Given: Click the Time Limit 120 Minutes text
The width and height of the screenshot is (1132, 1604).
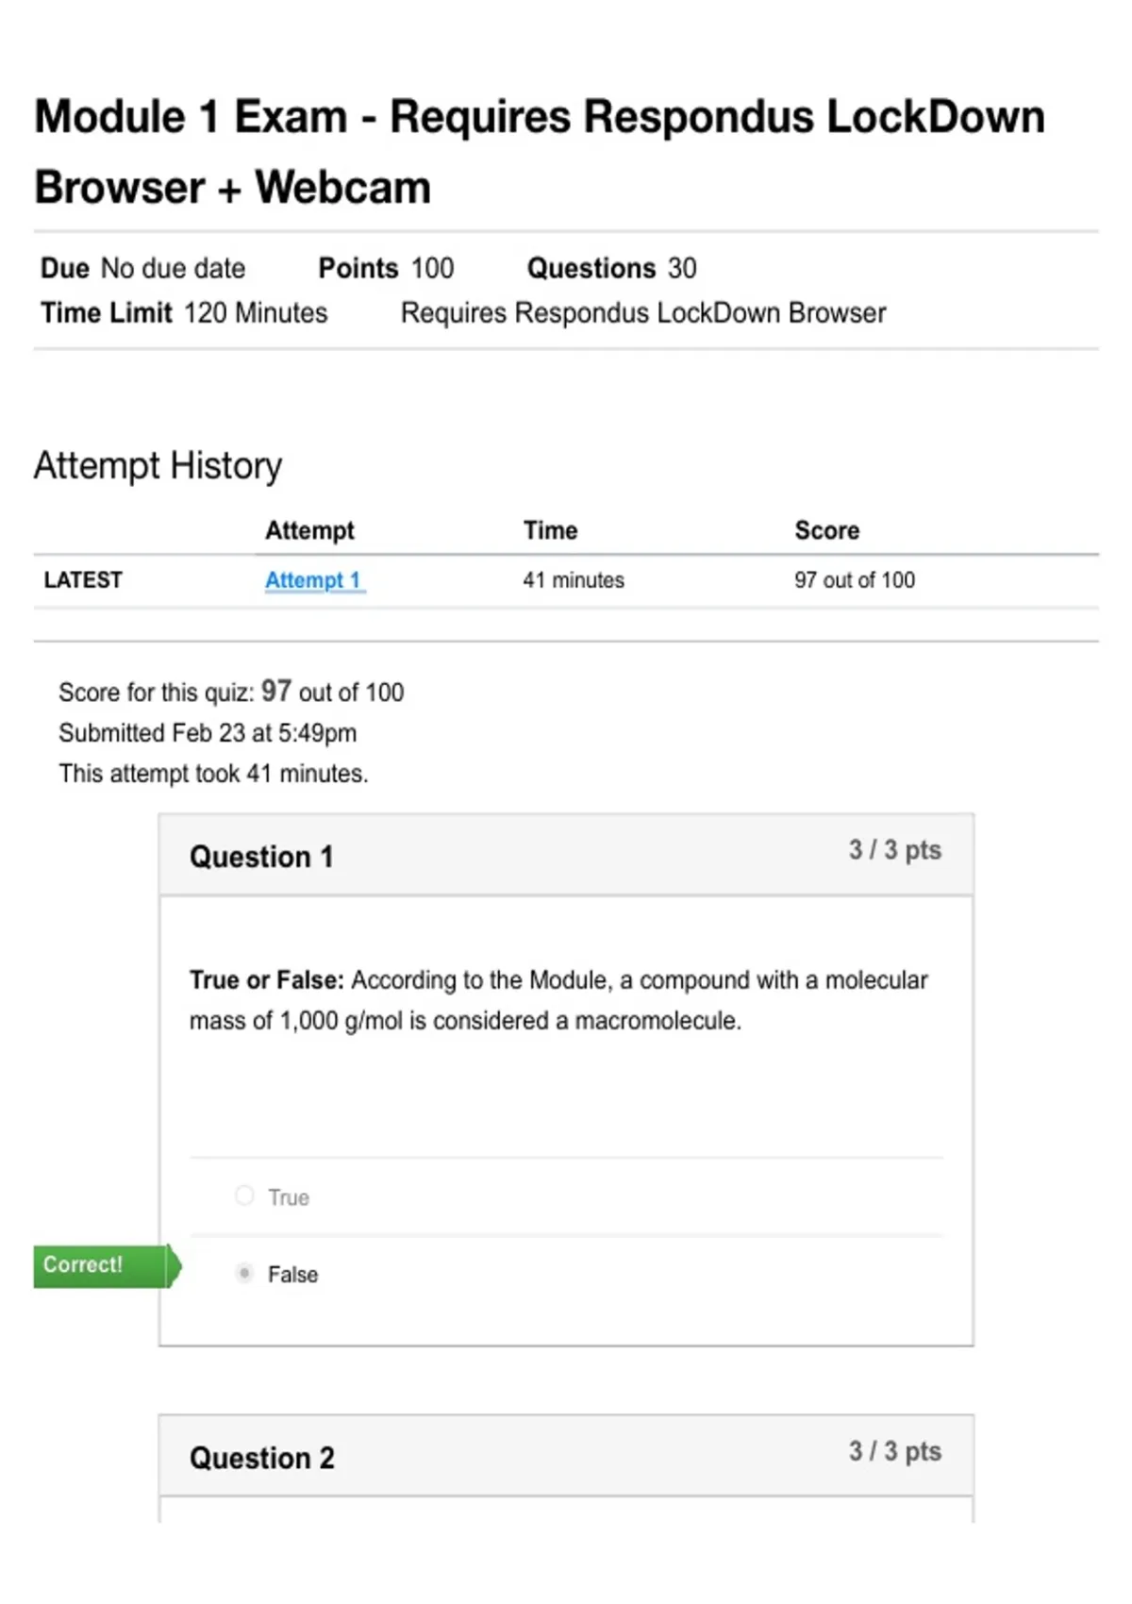Looking at the screenshot, I should pos(184,313).
